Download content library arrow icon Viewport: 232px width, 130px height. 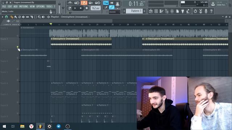click(x=213, y=4)
